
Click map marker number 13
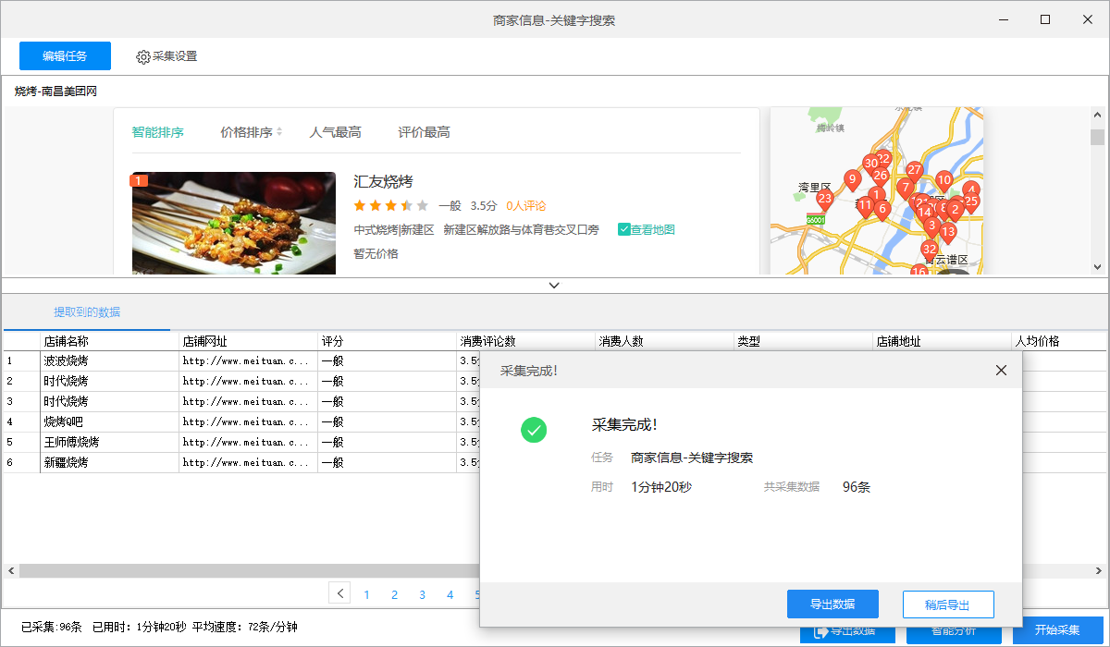point(948,232)
